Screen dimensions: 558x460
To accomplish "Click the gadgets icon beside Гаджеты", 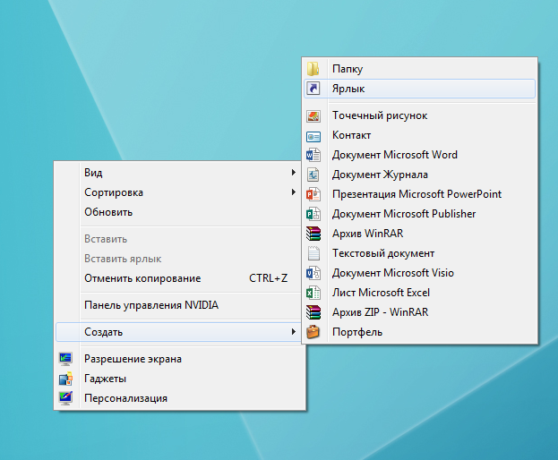I will pyautogui.click(x=66, y=379).
